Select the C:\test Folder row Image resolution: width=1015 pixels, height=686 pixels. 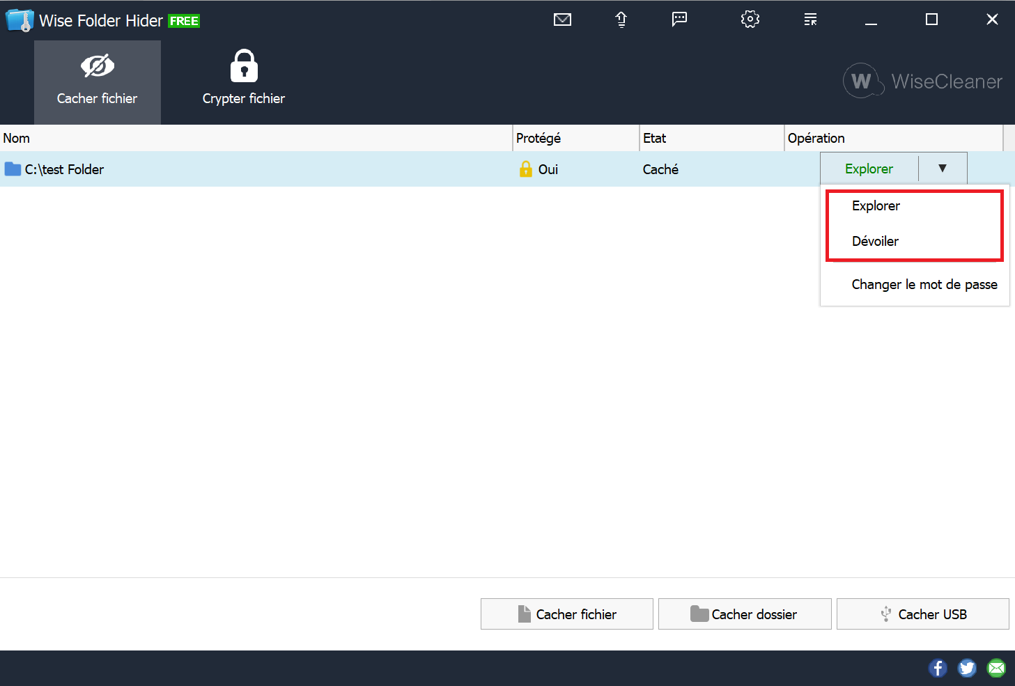[x=507, y=169]
